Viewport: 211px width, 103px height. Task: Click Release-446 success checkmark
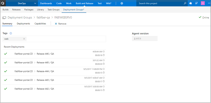[5, 54]
